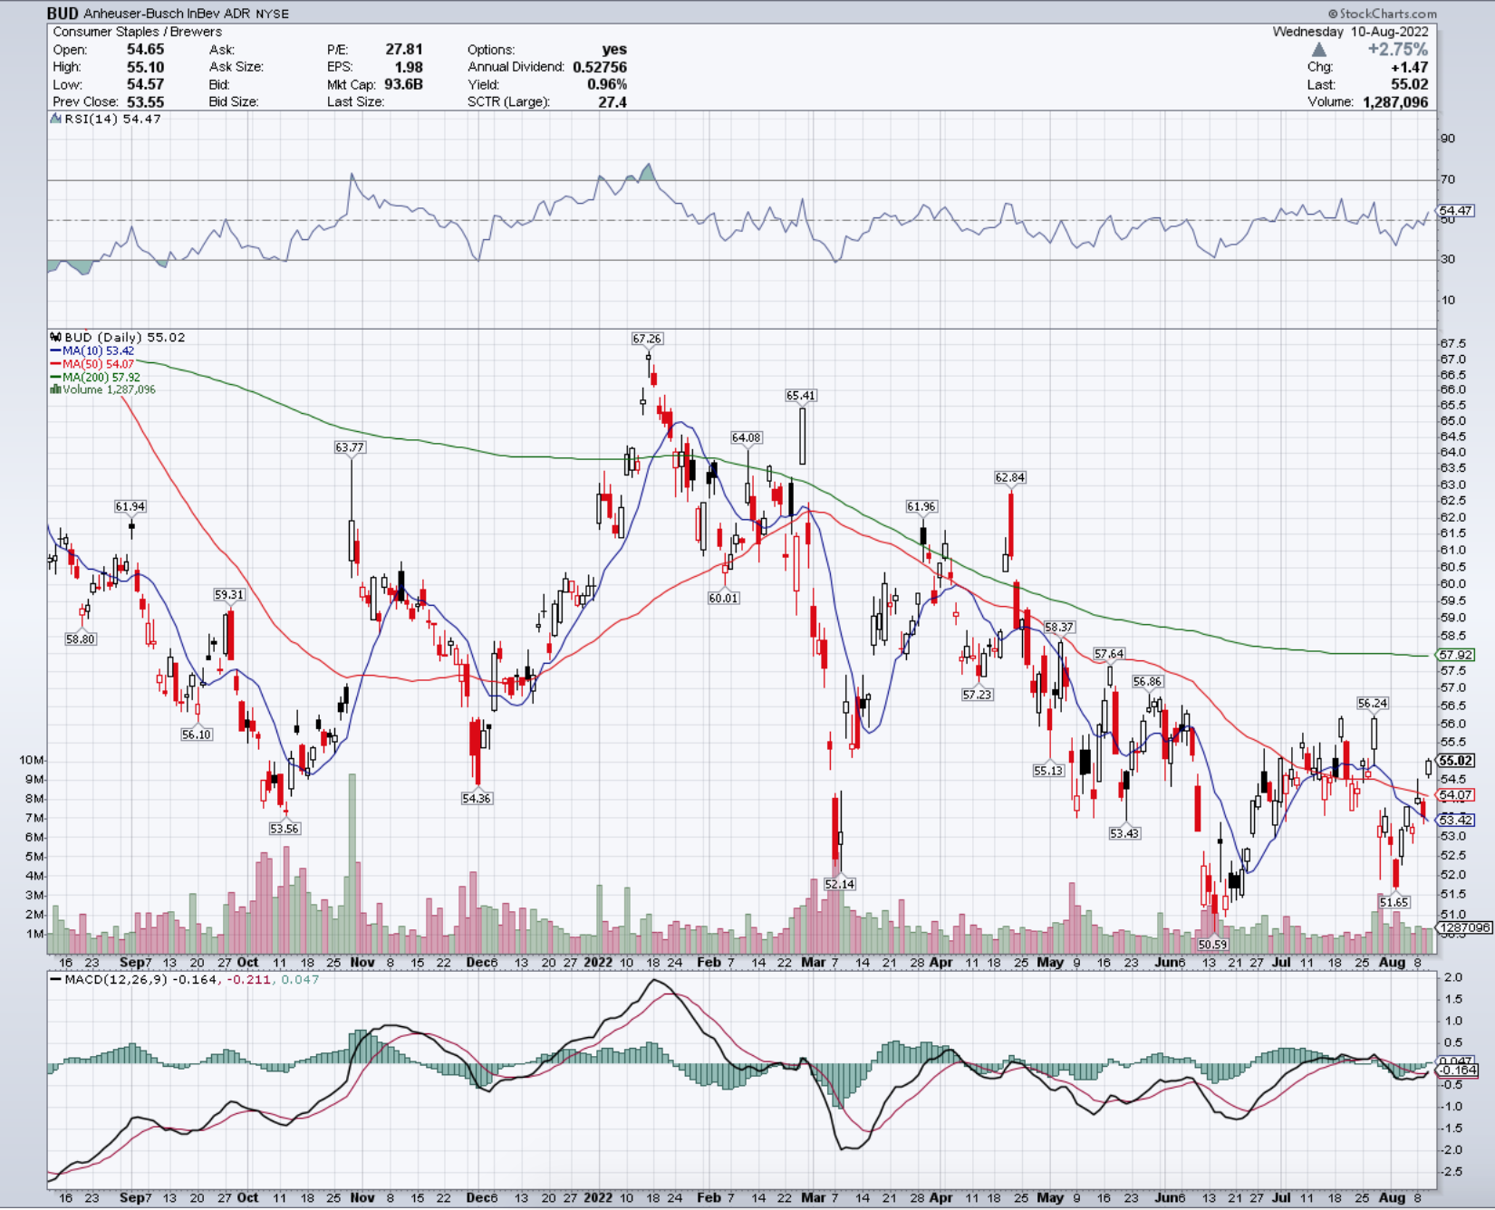Click the 53.56 low price annotation
Screen dimensions: 1495x1210
[x=285, y=829]
